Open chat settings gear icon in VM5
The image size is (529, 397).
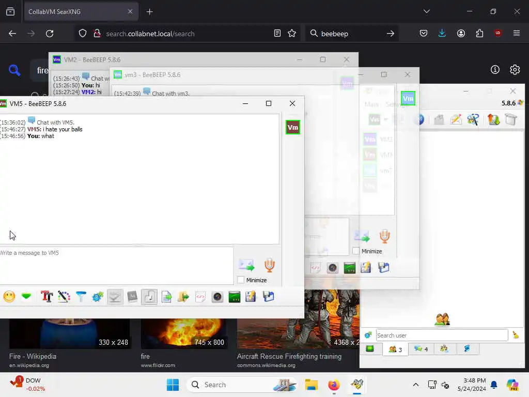[x=98, y=297]
